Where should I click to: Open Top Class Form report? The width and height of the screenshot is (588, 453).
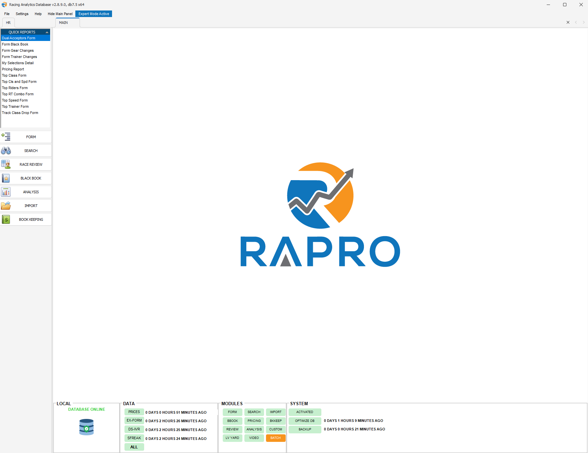coord(26,75)
